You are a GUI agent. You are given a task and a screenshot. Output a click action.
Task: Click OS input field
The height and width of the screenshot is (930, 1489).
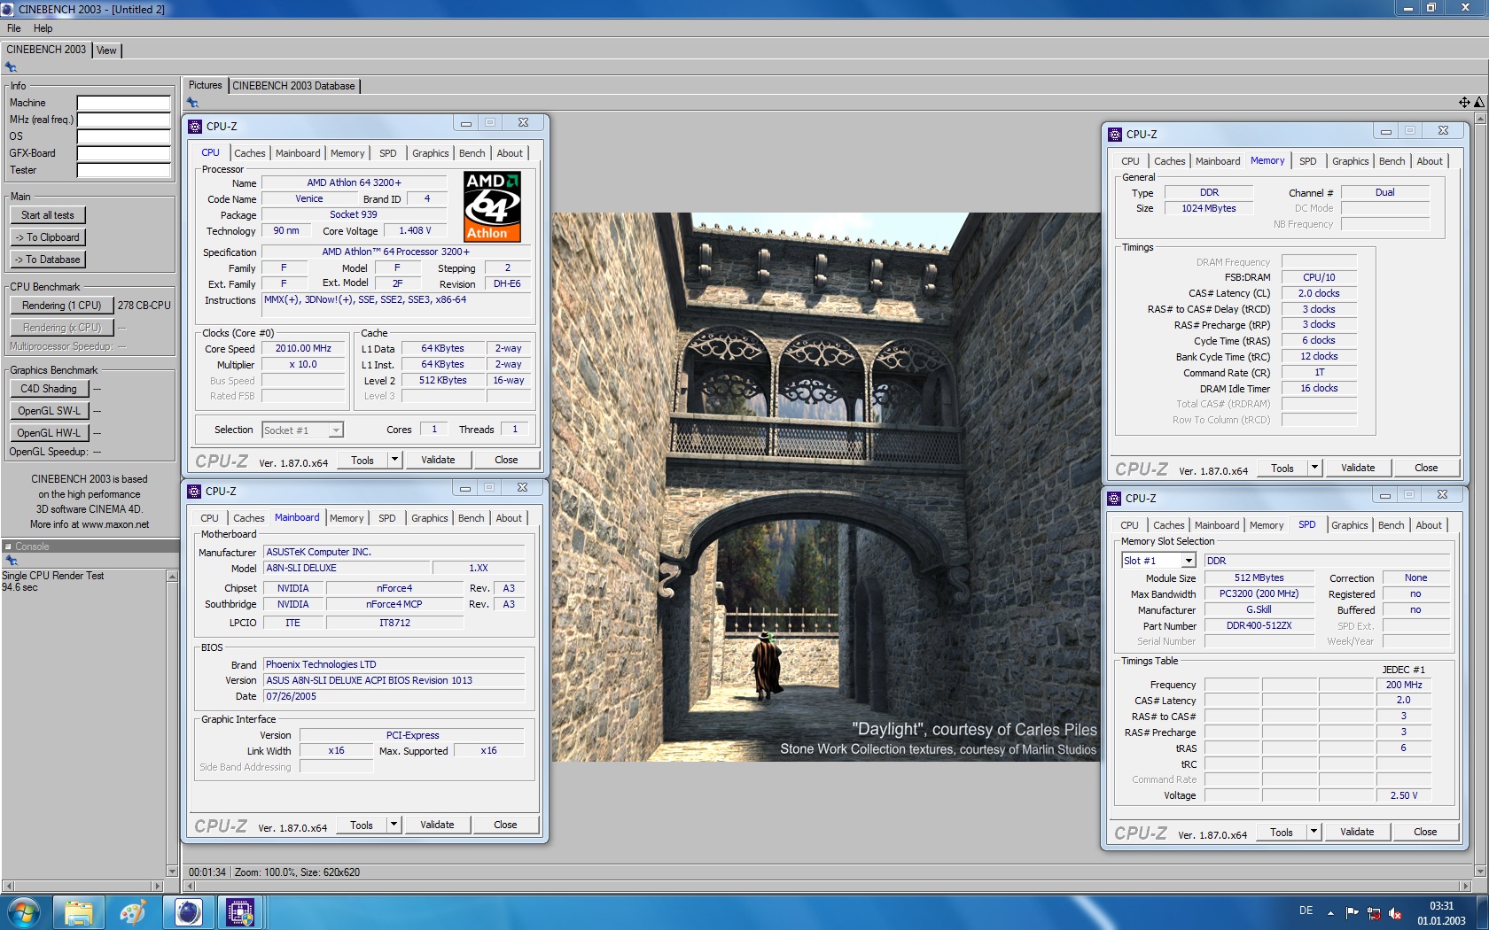(x=123, y=136)
